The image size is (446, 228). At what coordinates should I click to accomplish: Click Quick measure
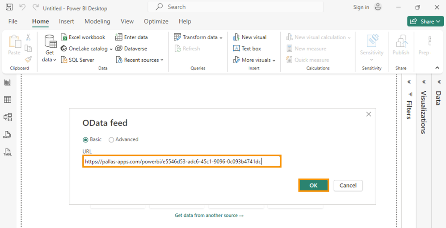click(308, 60)
